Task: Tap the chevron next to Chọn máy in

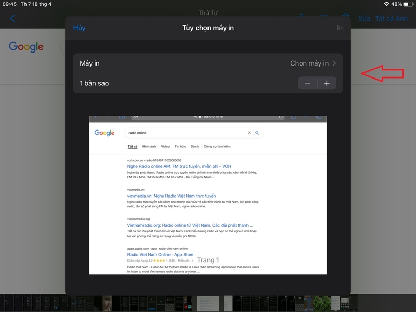Action: [x=334, y=63]
